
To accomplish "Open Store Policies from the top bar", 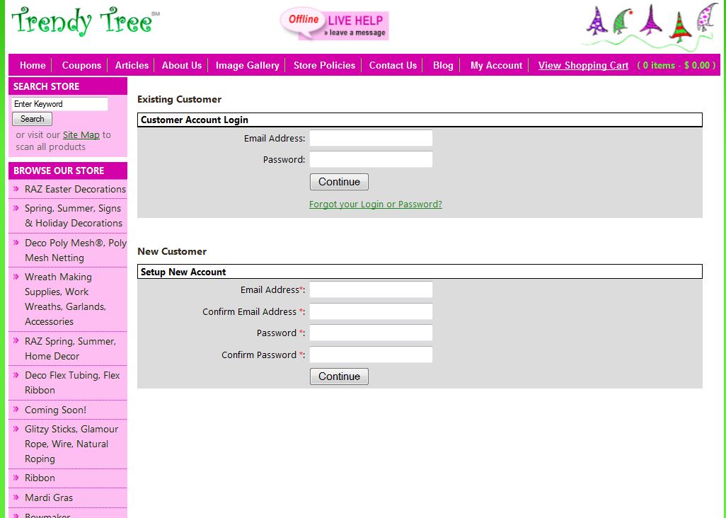I will click(x=323, y=65).
